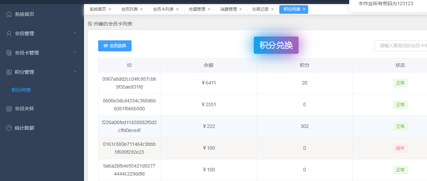Click 正常 tag in the ￥222 row

click(400, 127)
